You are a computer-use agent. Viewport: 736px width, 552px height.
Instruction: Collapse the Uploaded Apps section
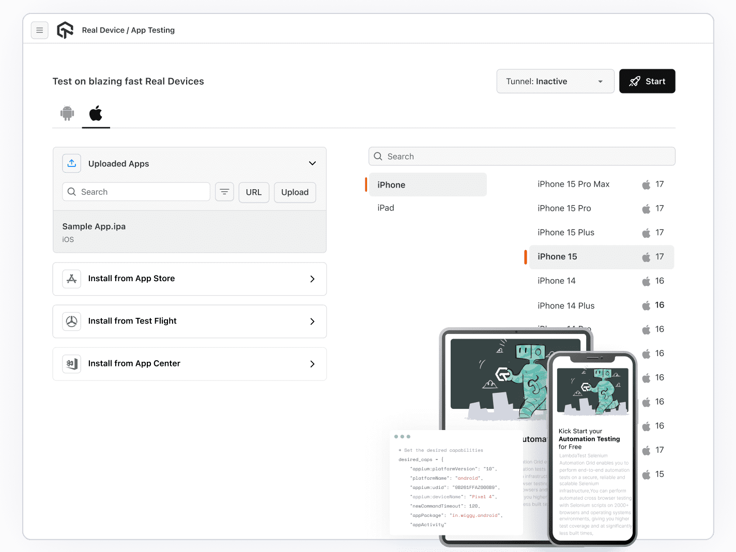[312, 163]
